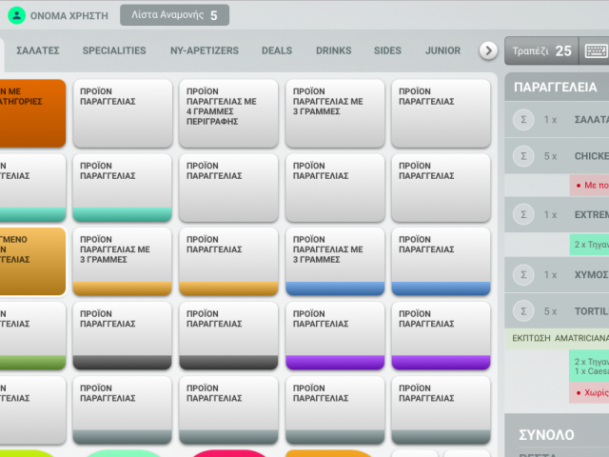The image size is (609, 457).
Task: Select 3 ΓΡΑΜΜΕΣ product tile with blue bar
Action: pos(335,262)
